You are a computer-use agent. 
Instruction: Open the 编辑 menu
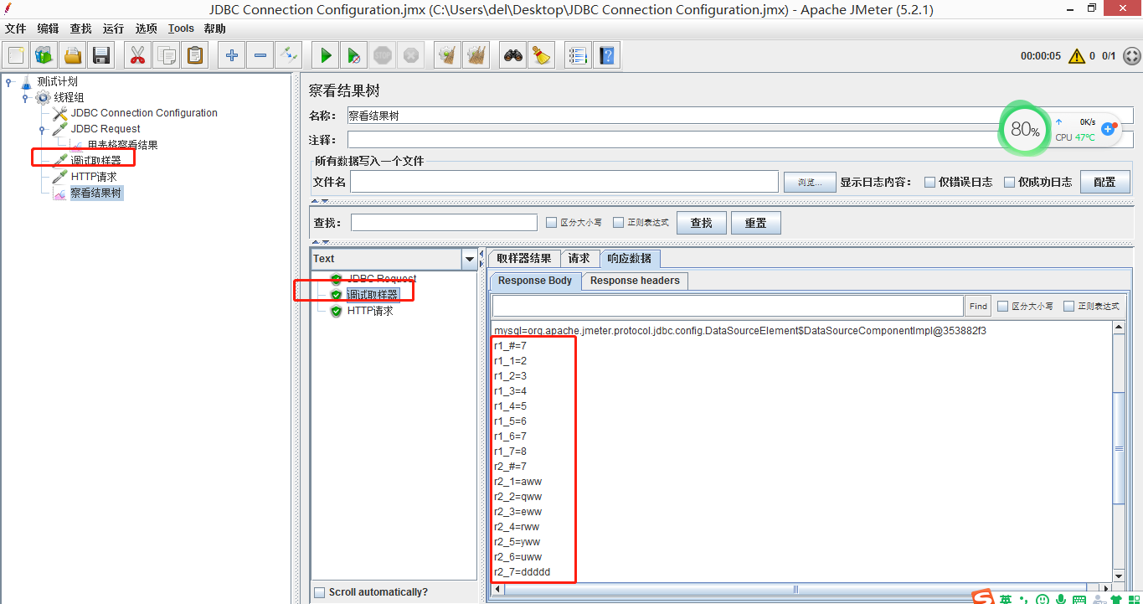[49, 28]
